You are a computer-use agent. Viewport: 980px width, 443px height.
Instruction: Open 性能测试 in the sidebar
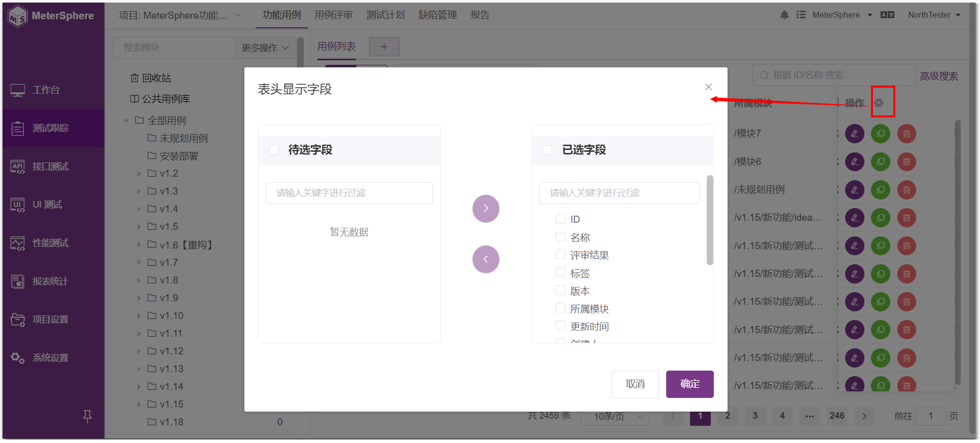[53, 243]
